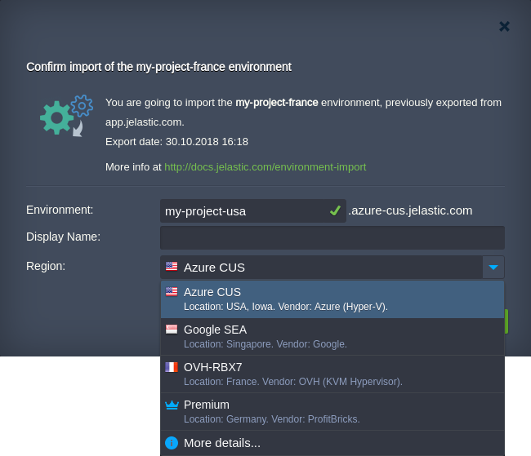
Task: Click the .azure-cus.jelastic.com domain suffix
Action: tap(410, 210)
